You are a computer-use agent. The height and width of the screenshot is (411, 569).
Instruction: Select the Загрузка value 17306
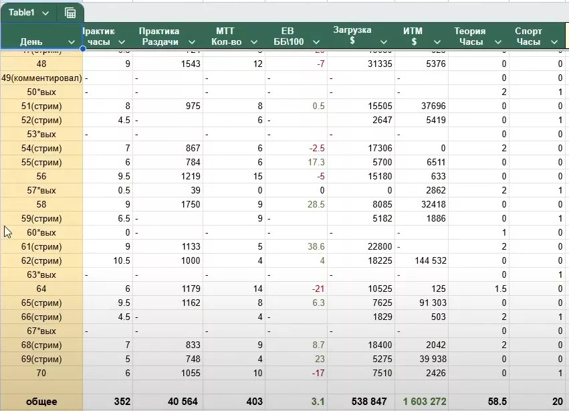click(x=380, y=148)
